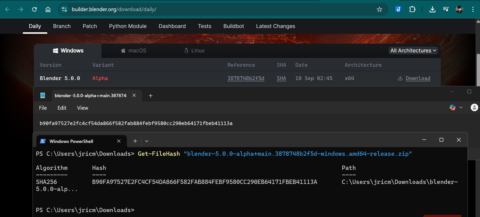This screenshot has height=217, width=480.
Task: Bookmark this page with star icon
Action: pyautogui.click(x=379, y=9)
